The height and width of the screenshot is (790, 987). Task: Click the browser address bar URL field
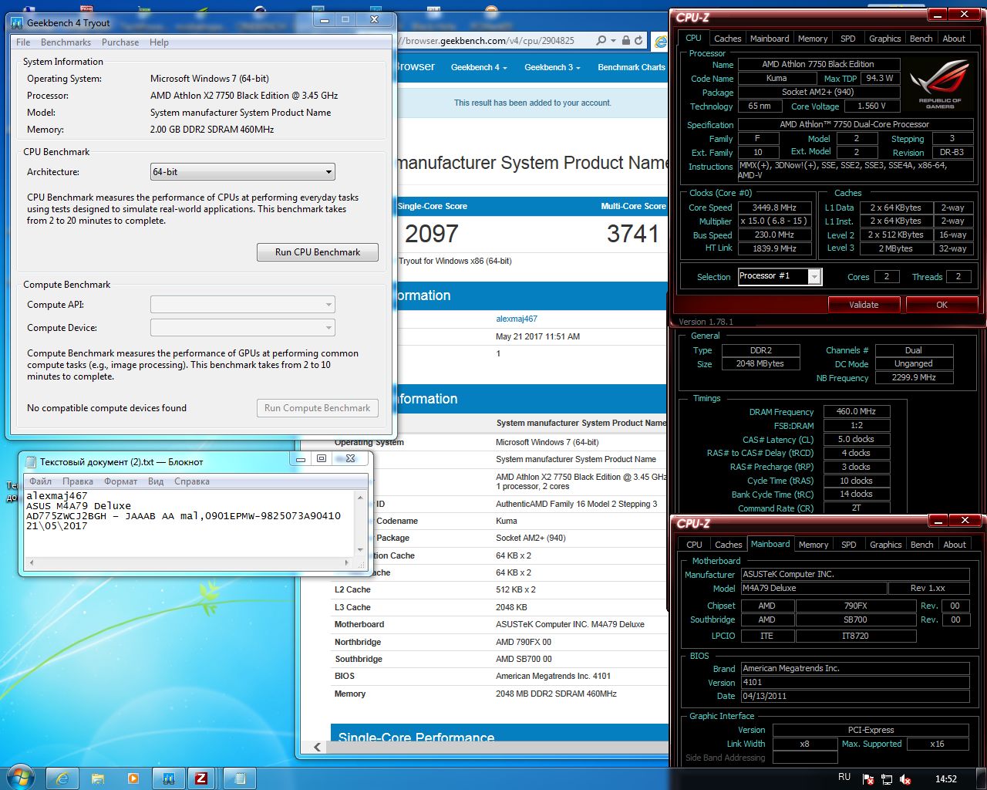493,41
